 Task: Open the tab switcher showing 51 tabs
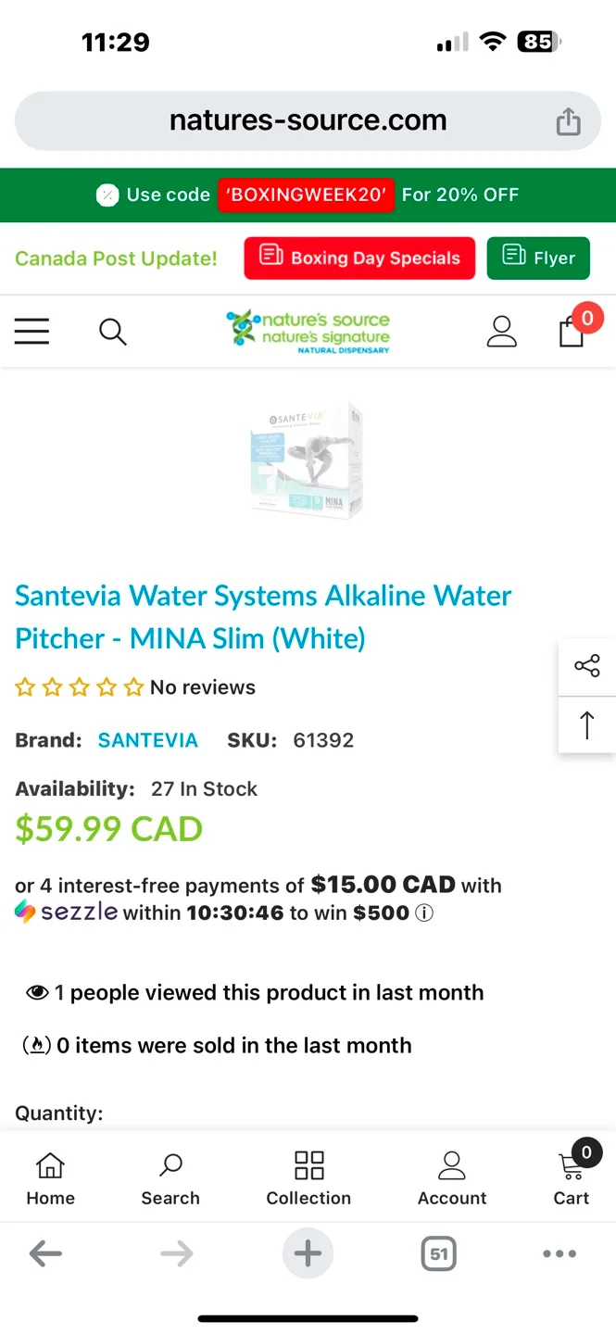(x=438, y=1253)
